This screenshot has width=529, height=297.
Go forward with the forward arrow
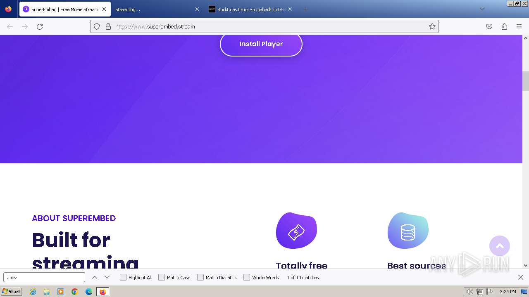click(x=25, y=26)
